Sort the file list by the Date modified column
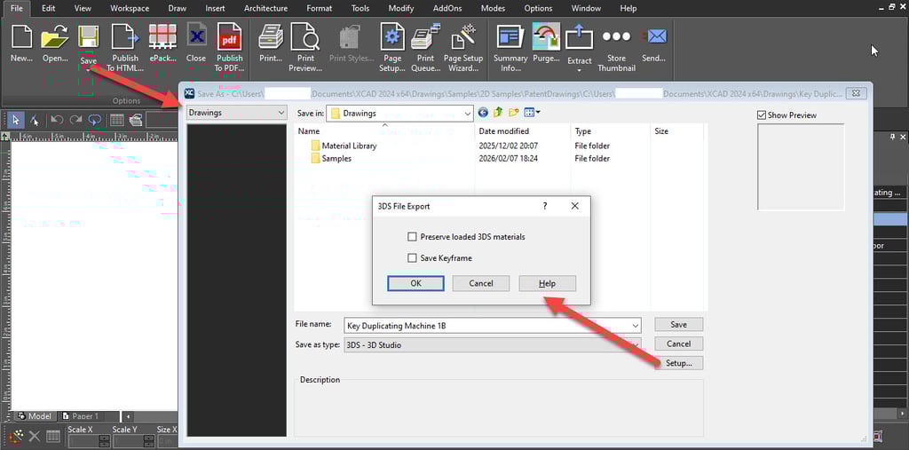909x450 pixels. coord(504,131)
